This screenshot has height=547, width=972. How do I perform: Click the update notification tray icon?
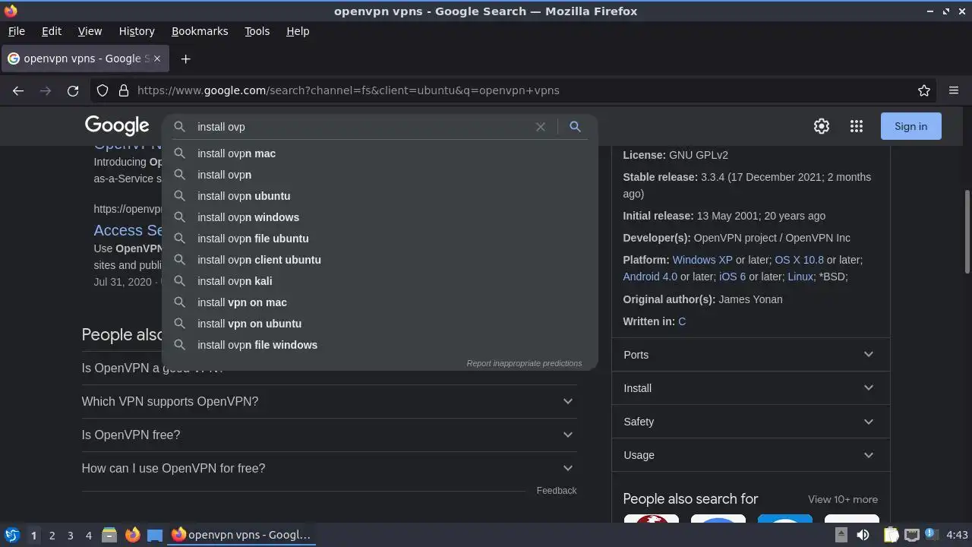click(x=931, y=535)
